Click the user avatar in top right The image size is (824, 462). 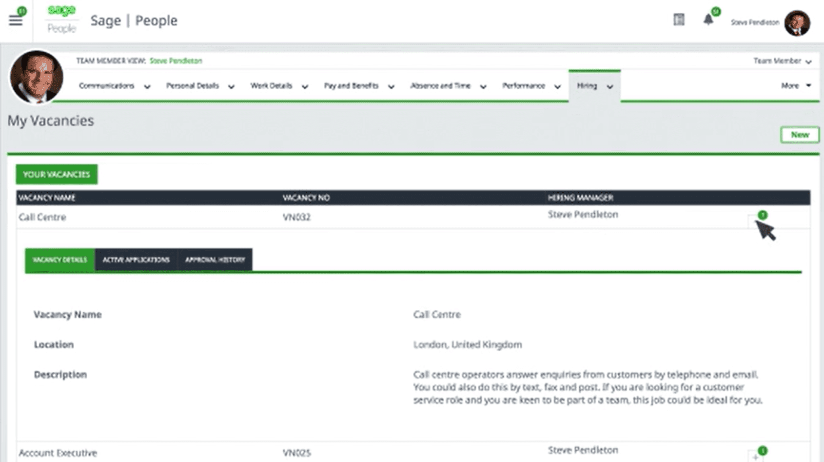pos(797,23)
